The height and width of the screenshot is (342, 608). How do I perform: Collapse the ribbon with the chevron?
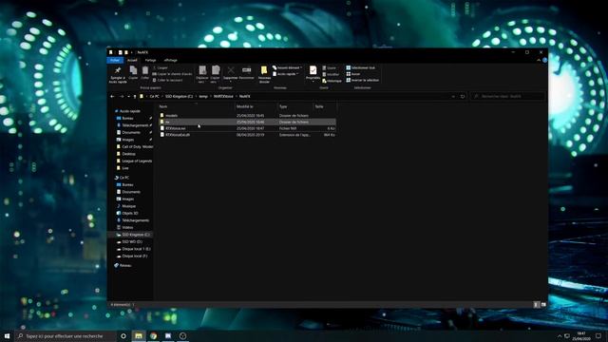tap(539, 60)
